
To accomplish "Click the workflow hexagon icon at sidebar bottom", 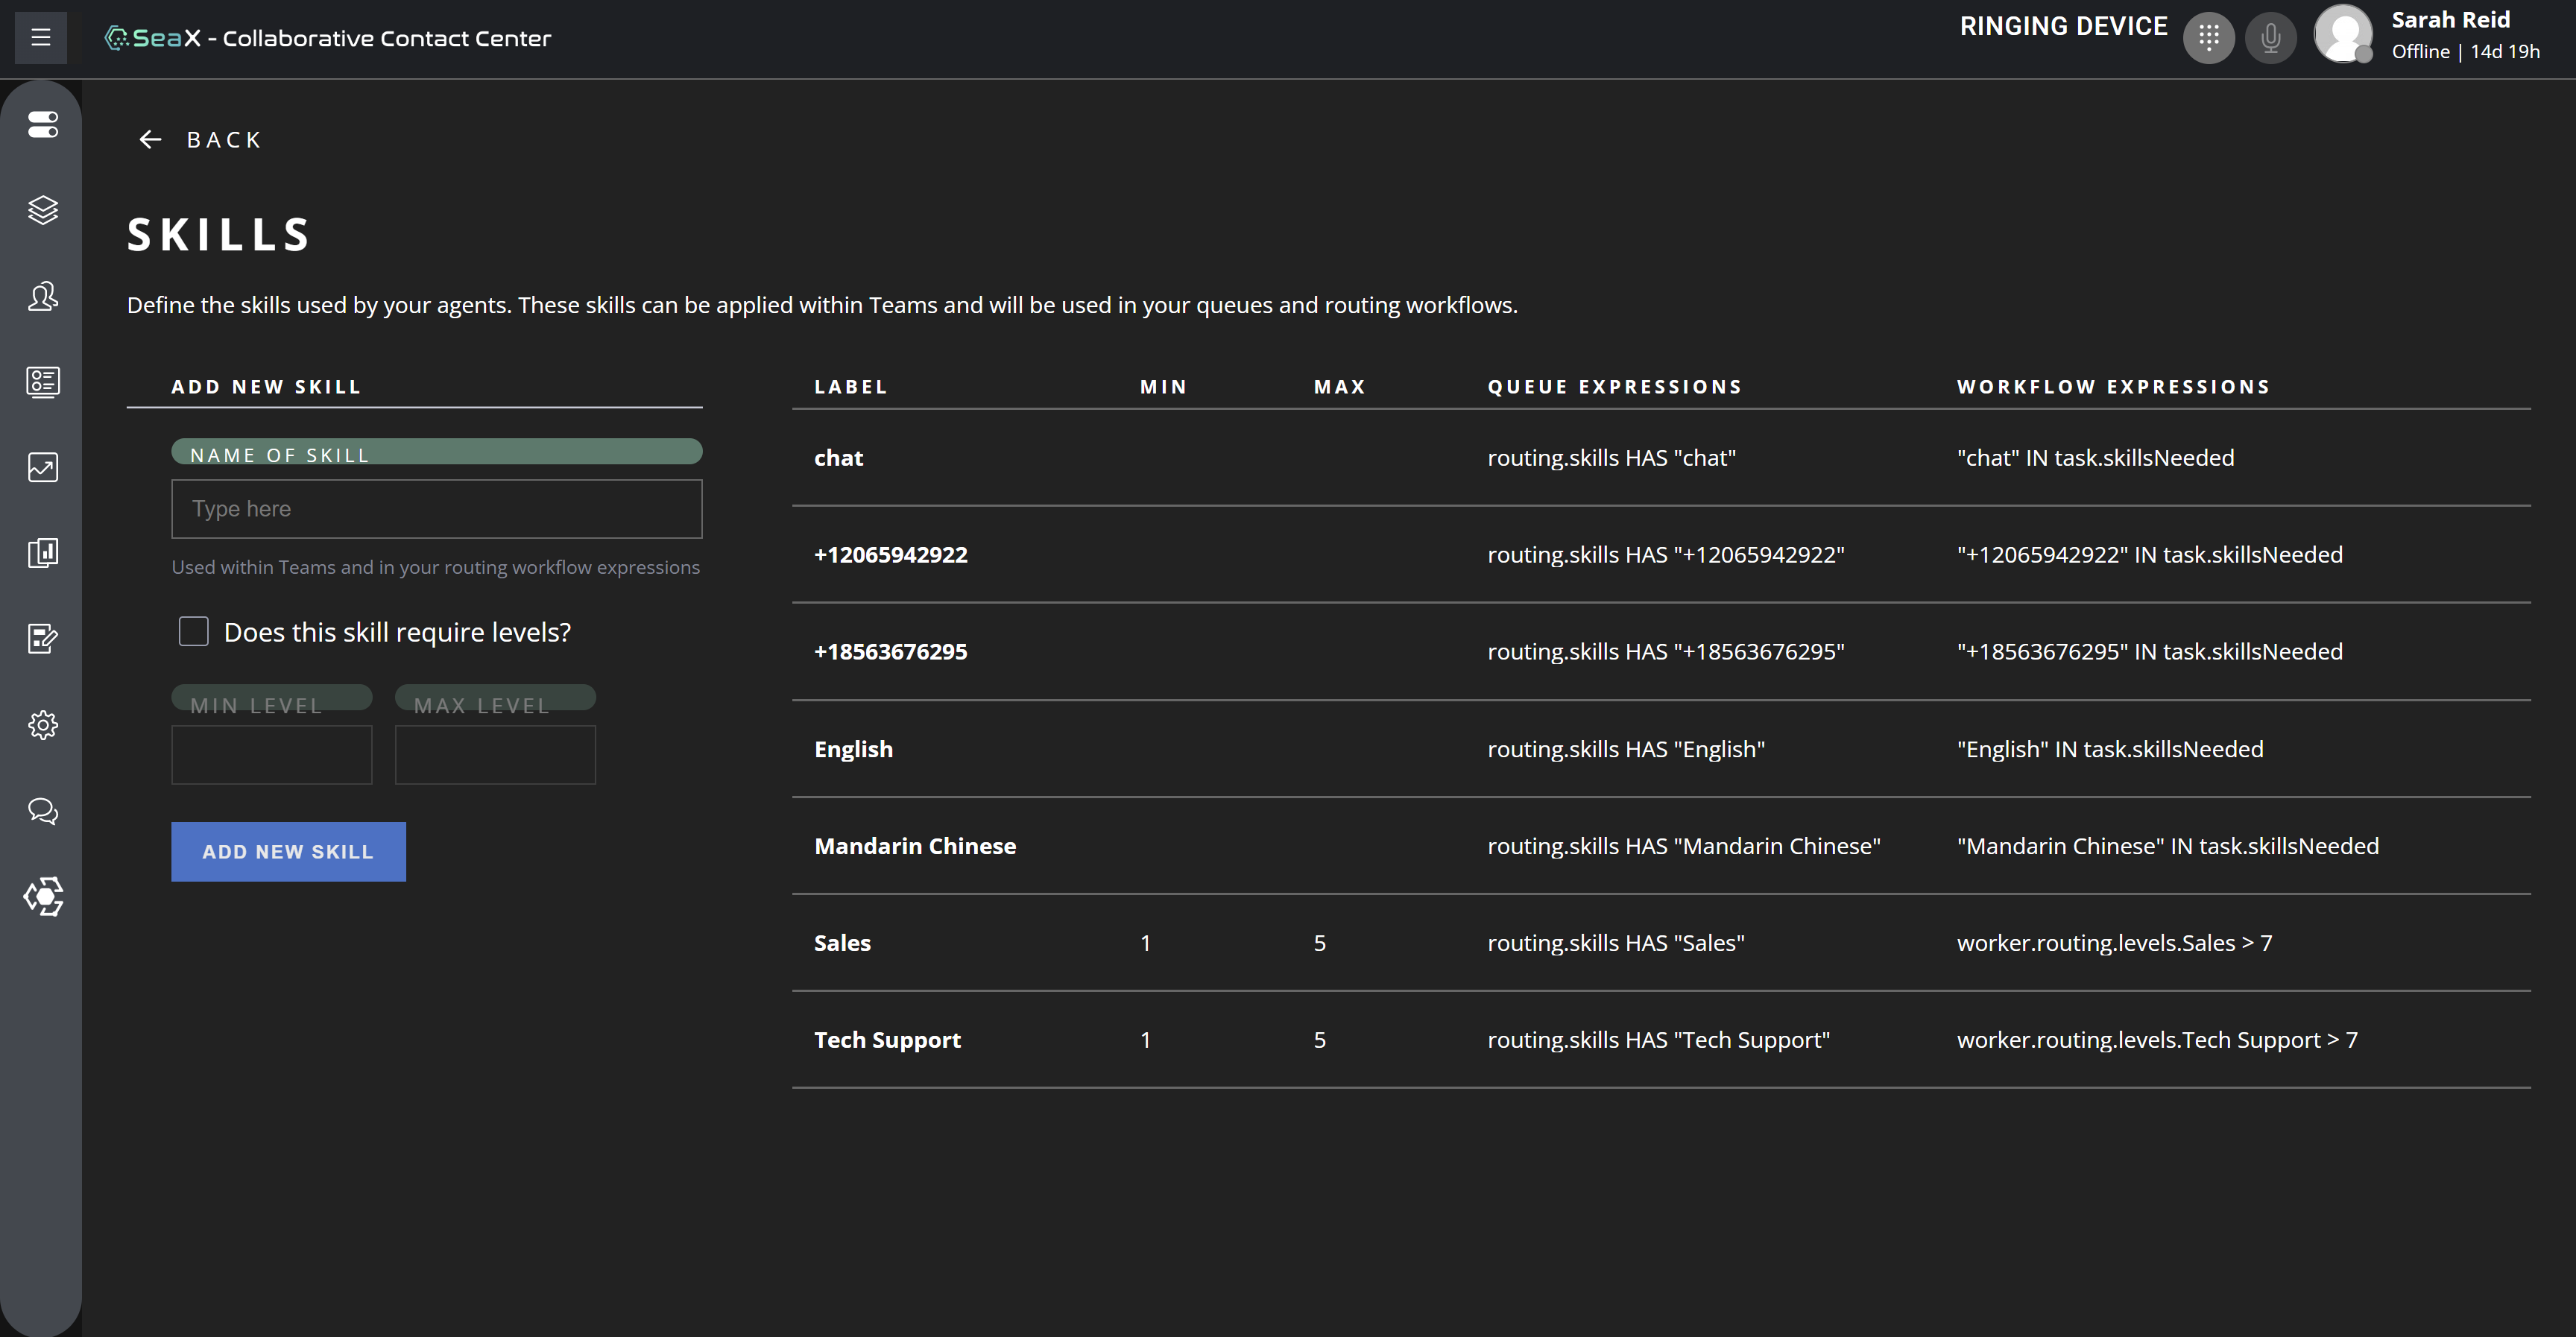I will click(x=42, y=897).
